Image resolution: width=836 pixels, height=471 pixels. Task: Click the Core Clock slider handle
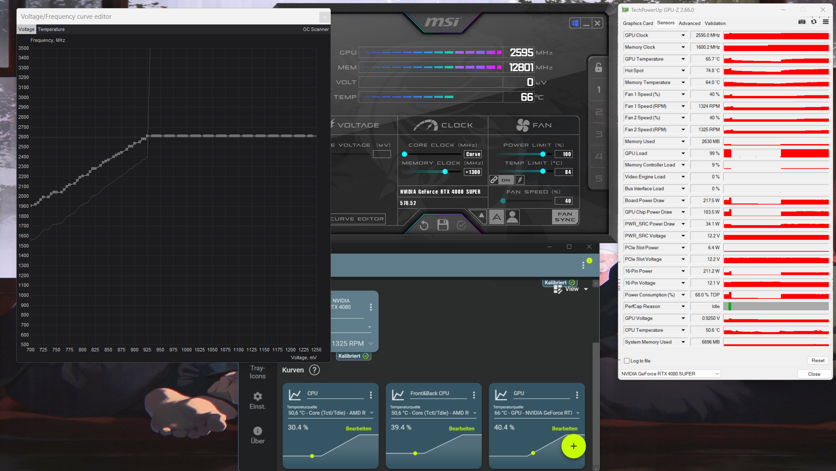(404, 154)
